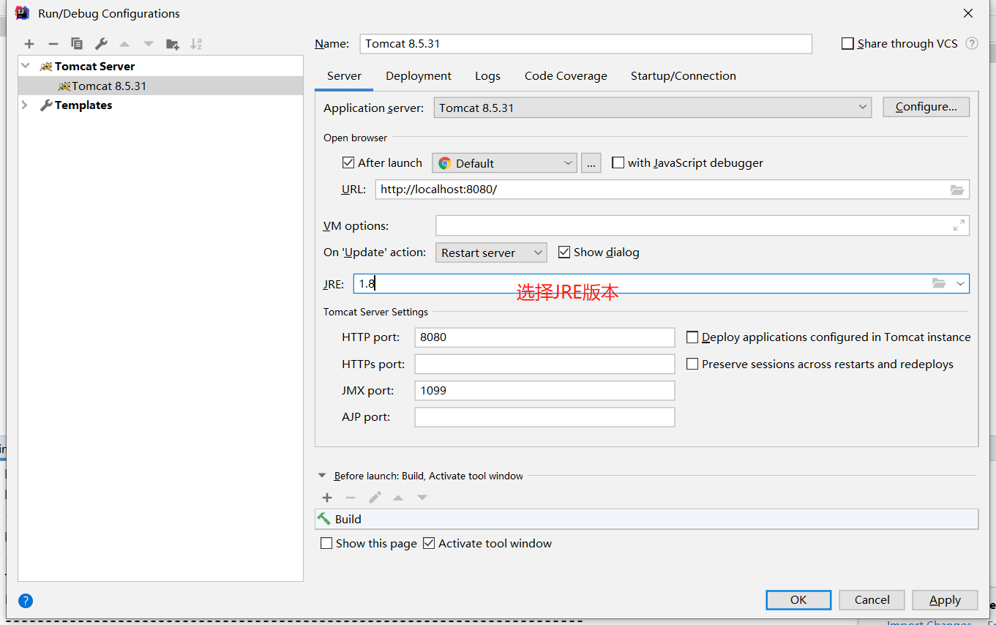Toggle the Show dialog checkbox
Viewport: 996px width, 625px height.
tap(563, 252)
